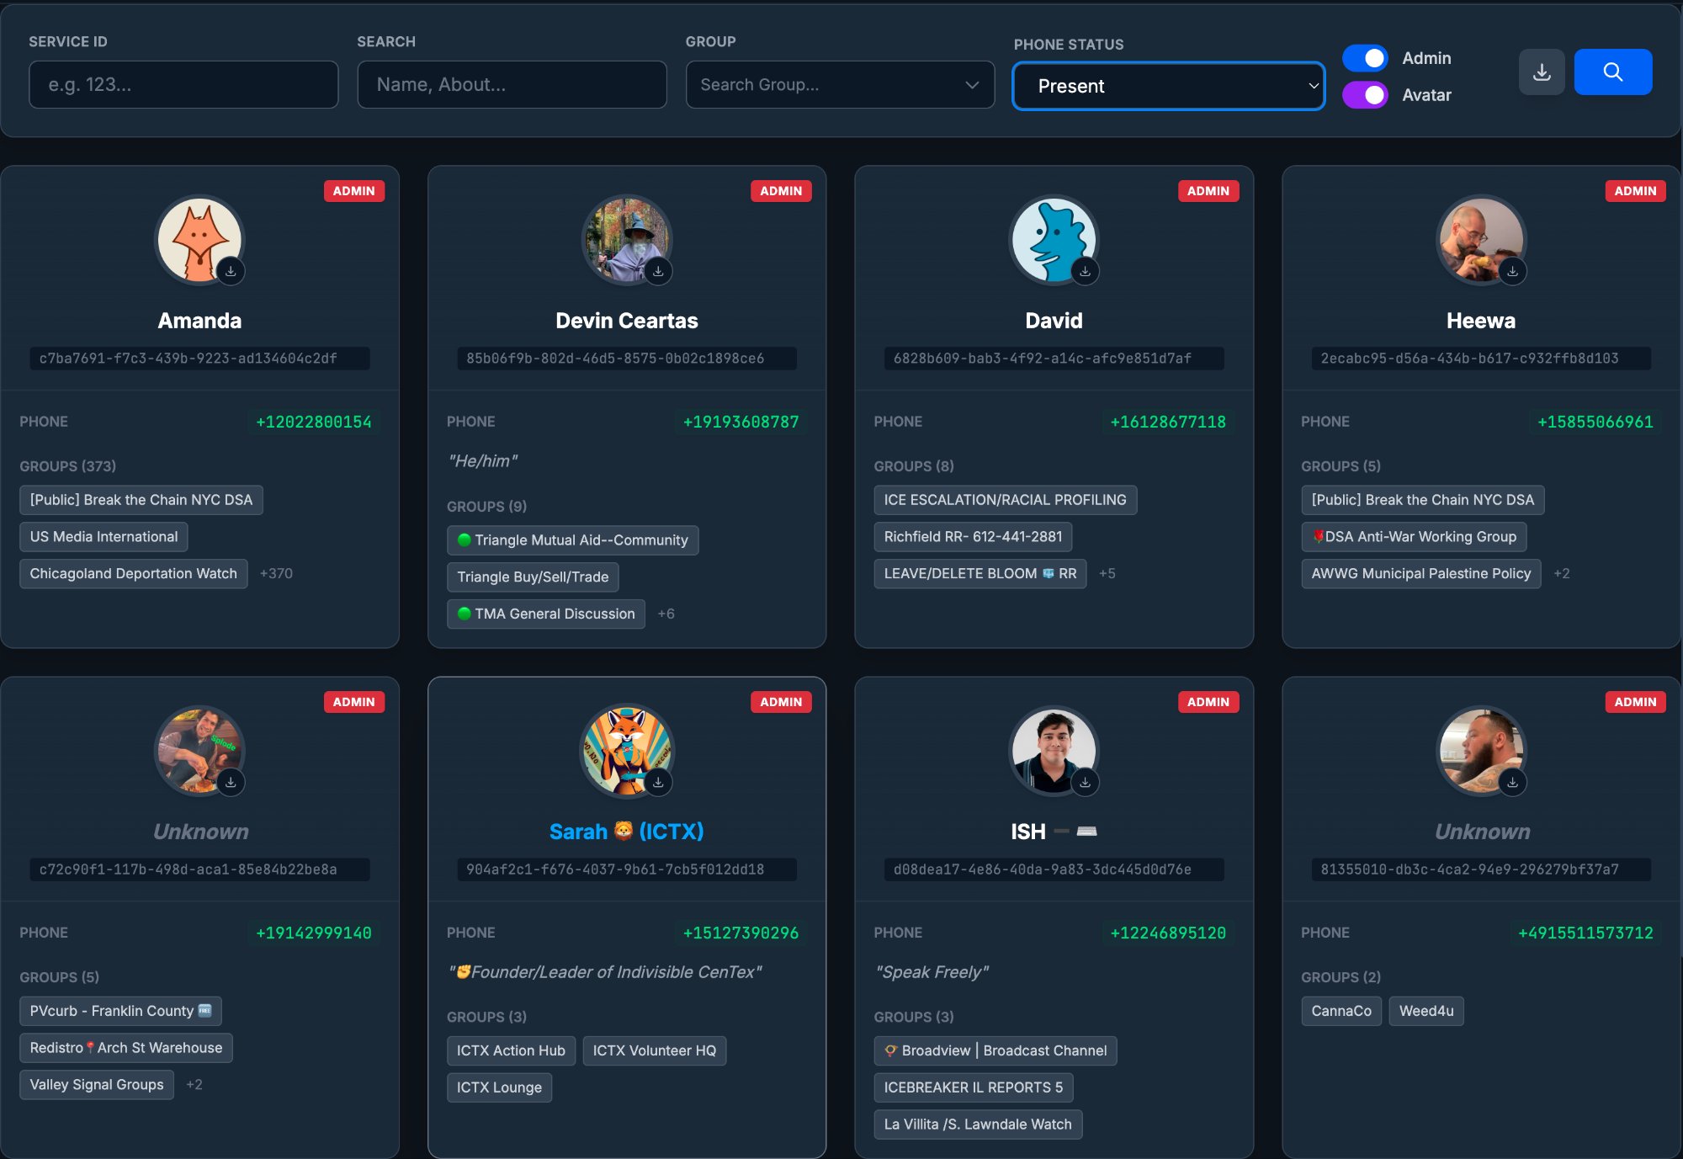Click the Service ID input field
This screenshot has width=1683, height=1159.
point(183,84)
